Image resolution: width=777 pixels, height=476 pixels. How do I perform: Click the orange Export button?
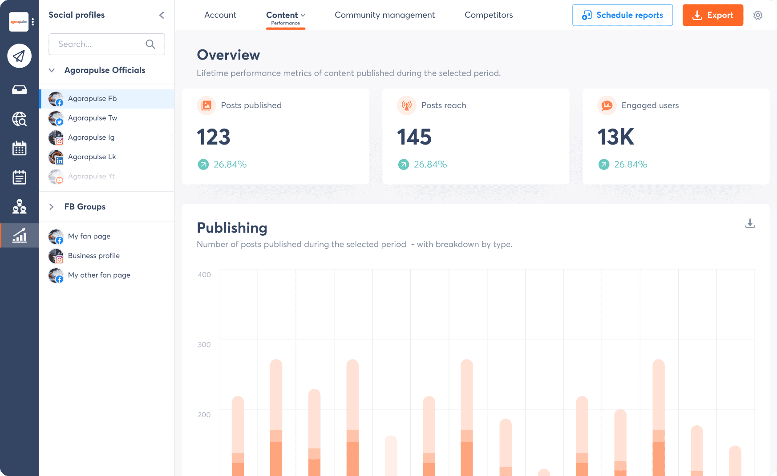(x=712, y=15)
